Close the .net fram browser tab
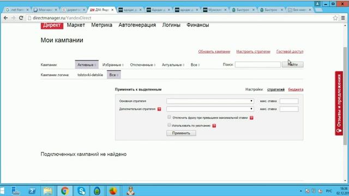 [x=28, y=10]
